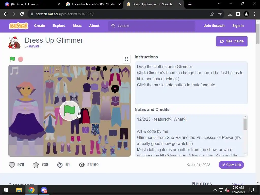The height and width of the screenshot is (195, 260).
Task: Click the Instructions text box
Action: [191, 83]
